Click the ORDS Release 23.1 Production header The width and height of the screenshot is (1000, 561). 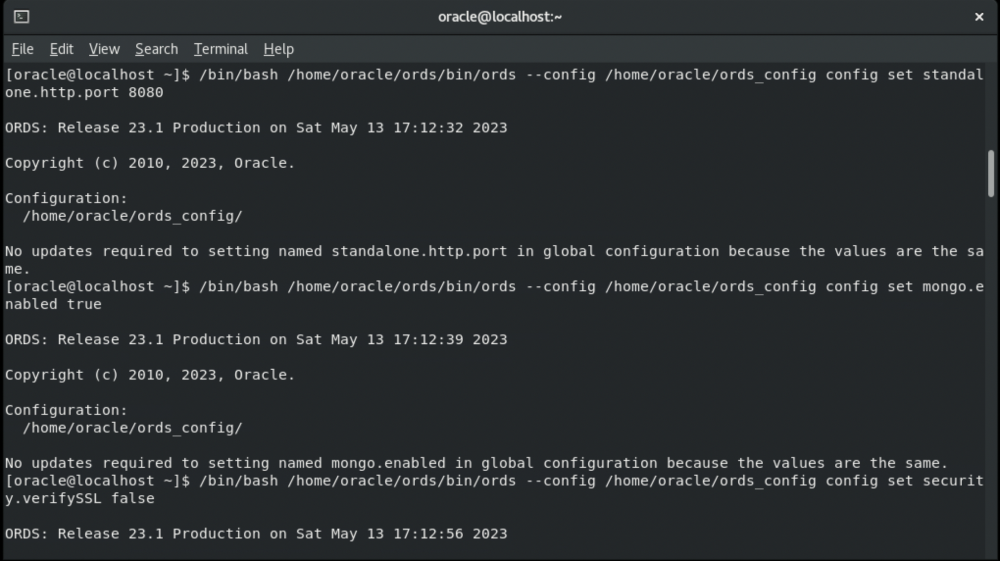point(255,127)
